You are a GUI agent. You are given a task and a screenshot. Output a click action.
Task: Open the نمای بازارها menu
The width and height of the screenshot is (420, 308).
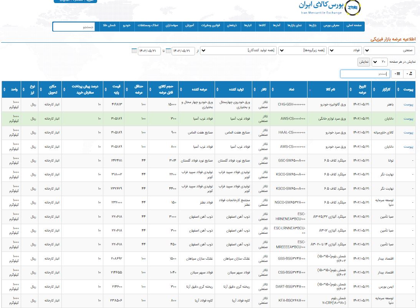point(294,25)
